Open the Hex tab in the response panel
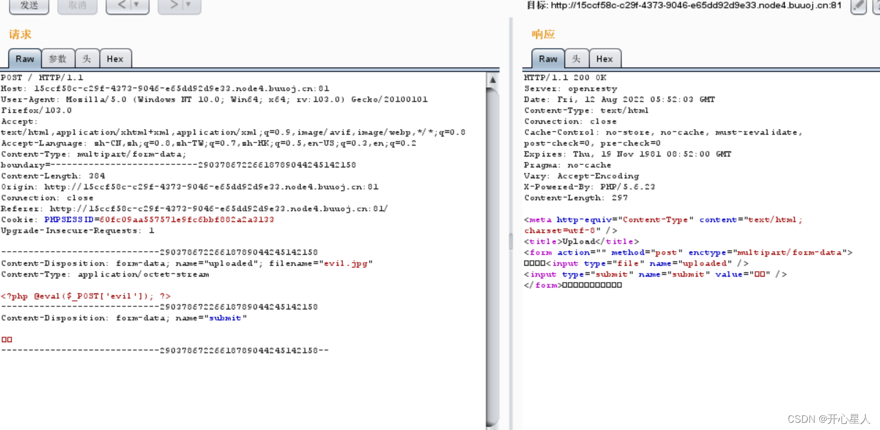880x430 pixels. (x=605, y=59)
